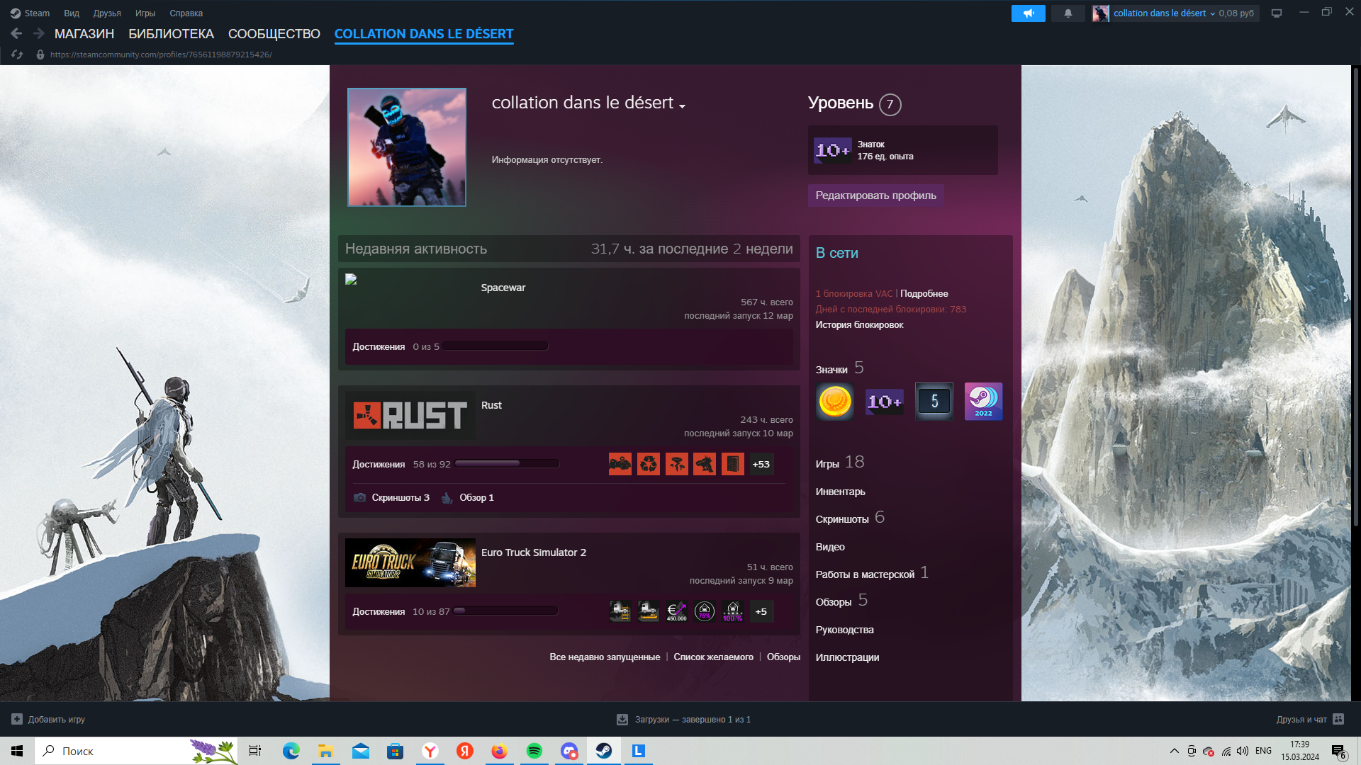Switch to Big Picture mode monitor icon
Viewport: 1361px width, 765px height.
pos(1277,13)
